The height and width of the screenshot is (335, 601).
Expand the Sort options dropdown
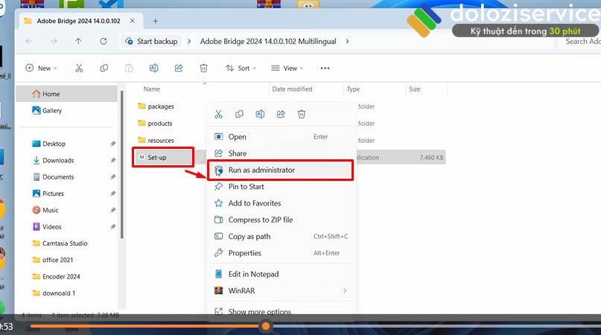coord(241,68)
